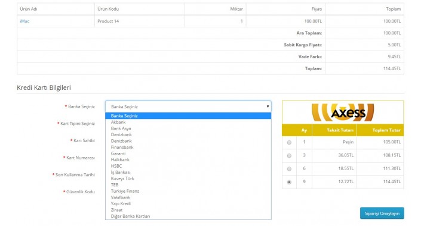The height and width of the screenshot is (226, 424).
Task: Select the 3 month installment radio button
Action: pos(289,156)
